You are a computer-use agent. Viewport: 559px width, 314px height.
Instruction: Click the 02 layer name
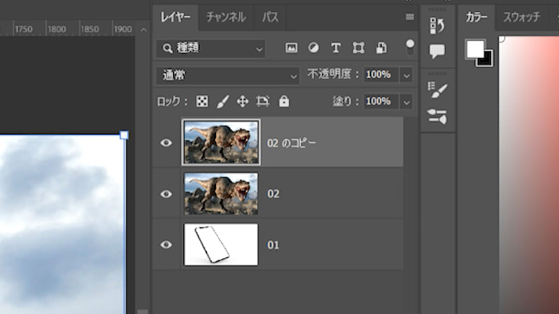273,194
